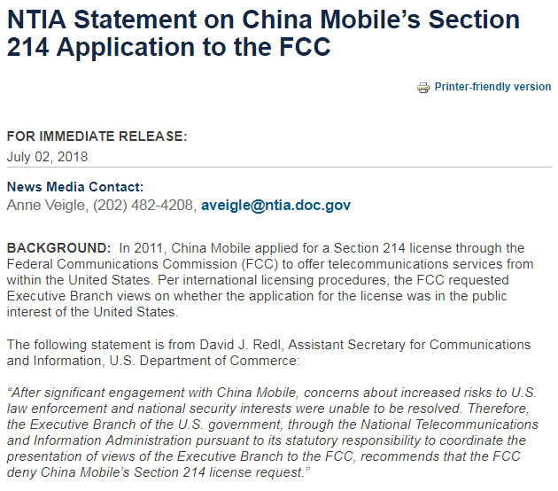Click the phrase interest of the United States

coord(92,312)
